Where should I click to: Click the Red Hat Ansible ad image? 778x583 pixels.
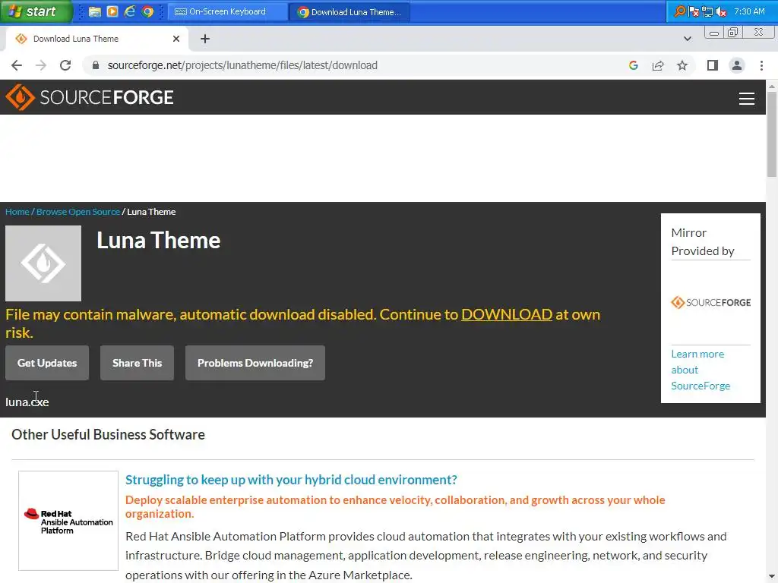pos(68,521)
